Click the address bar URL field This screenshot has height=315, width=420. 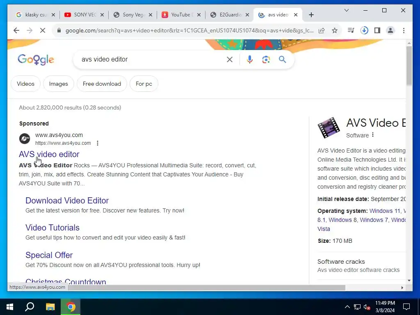189,30
